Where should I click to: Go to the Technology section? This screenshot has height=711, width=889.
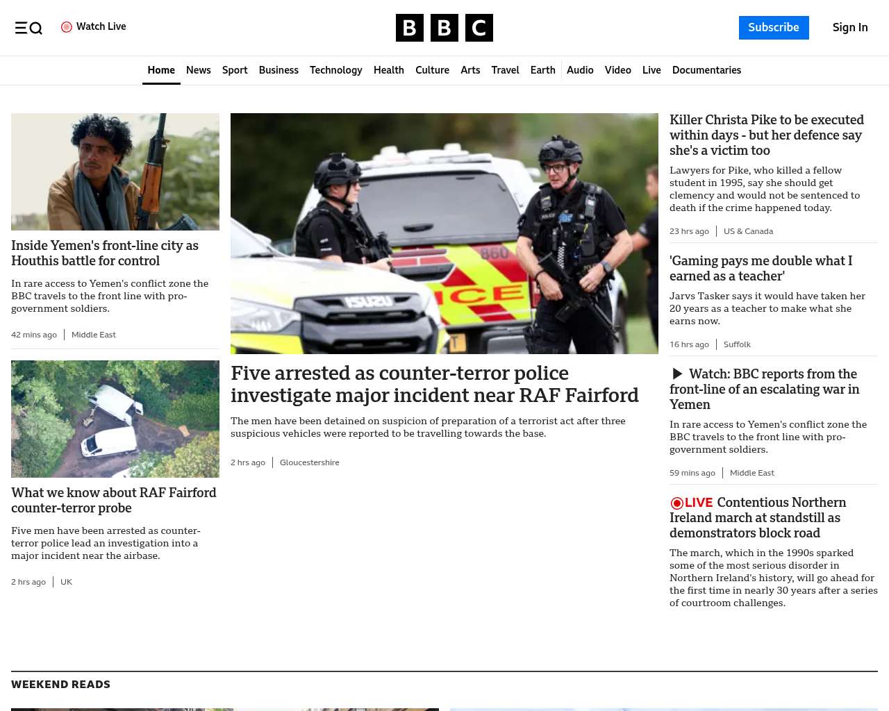coord(336,70)
